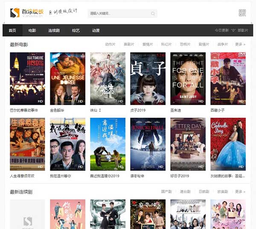256x229 pixels.
Task: Filter series by 港台剧
Action: pos(185,191)
